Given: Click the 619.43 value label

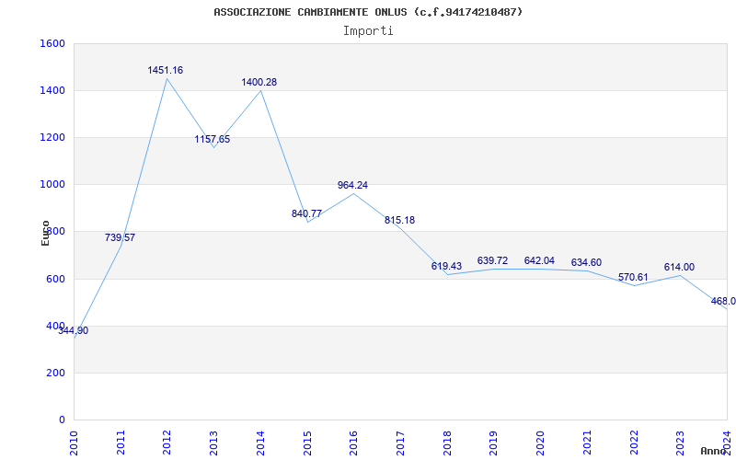Looking at the screenshot, I should [x=446, y=266].
